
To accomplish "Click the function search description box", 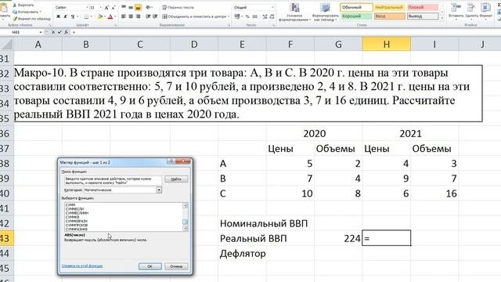I will click(113, 181).
